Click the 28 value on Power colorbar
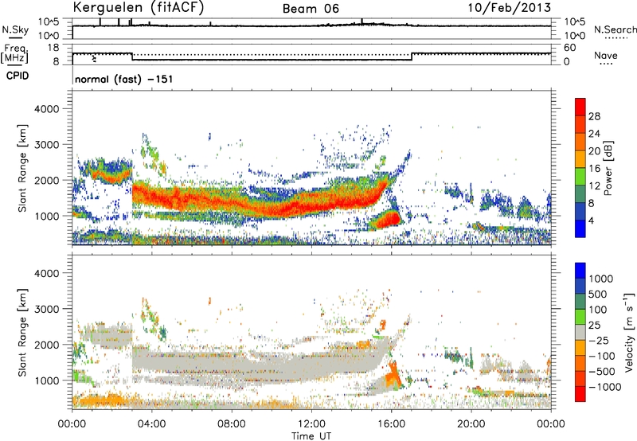This screenshot has height=441, width=637. [x=594, y=116]
